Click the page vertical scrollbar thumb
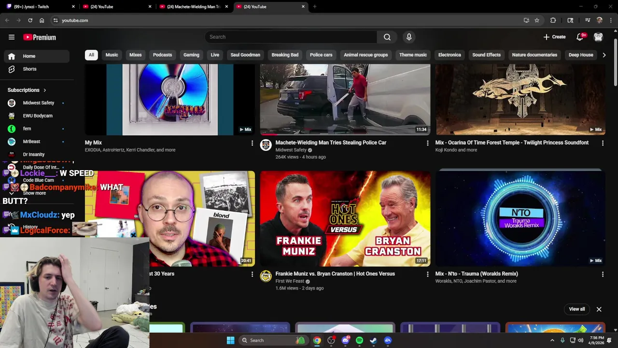Viewport: 618px width, 348px height. click(615, 61)
